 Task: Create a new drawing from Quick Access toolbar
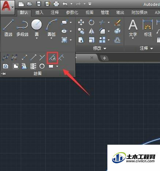pyautogui.click(x=21, y=4)
